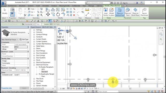Click the Edit Type button

click(x=24, y=40)
